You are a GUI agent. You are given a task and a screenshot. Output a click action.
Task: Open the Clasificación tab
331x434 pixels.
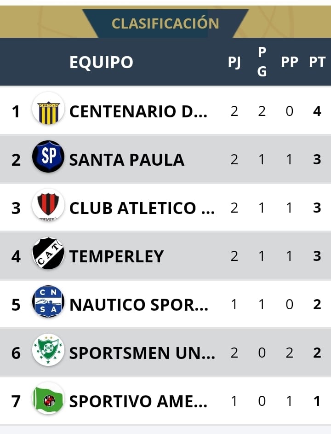coord(165,23)
